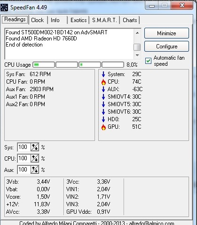This screenshot has height=225, width=197.
Task: Click the CPU fan speed spinner arrows
Action: click(x=35, y=158)
